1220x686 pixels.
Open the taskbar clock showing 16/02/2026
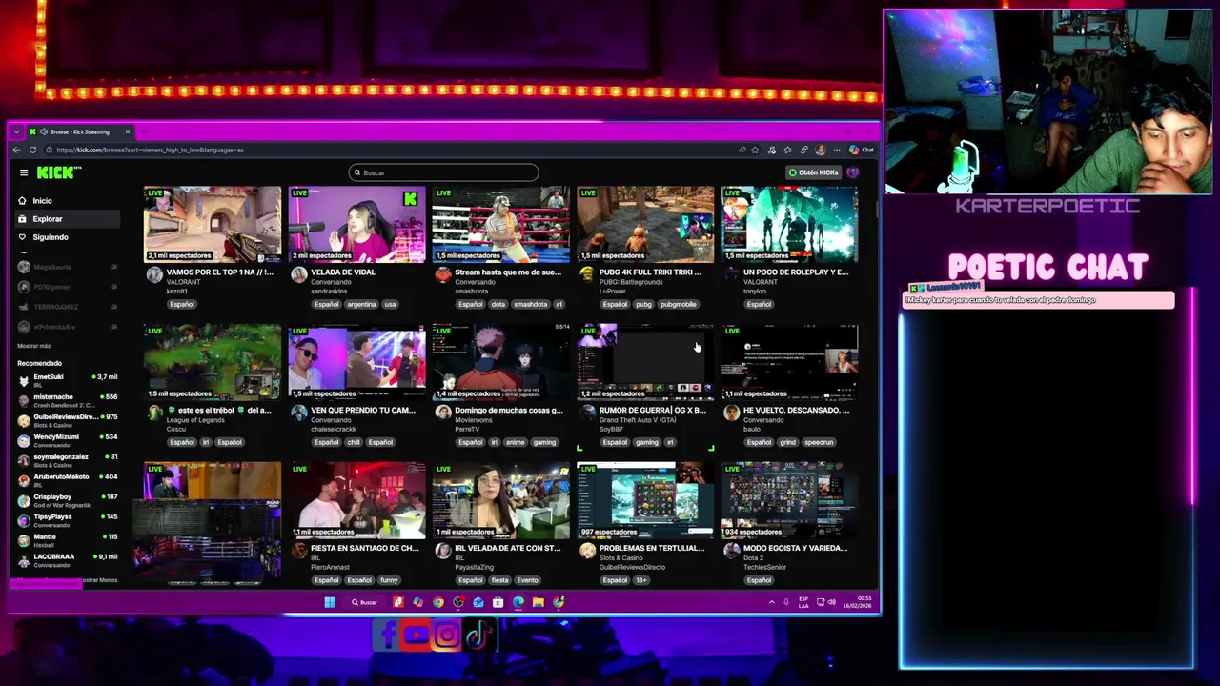[857, 602]
